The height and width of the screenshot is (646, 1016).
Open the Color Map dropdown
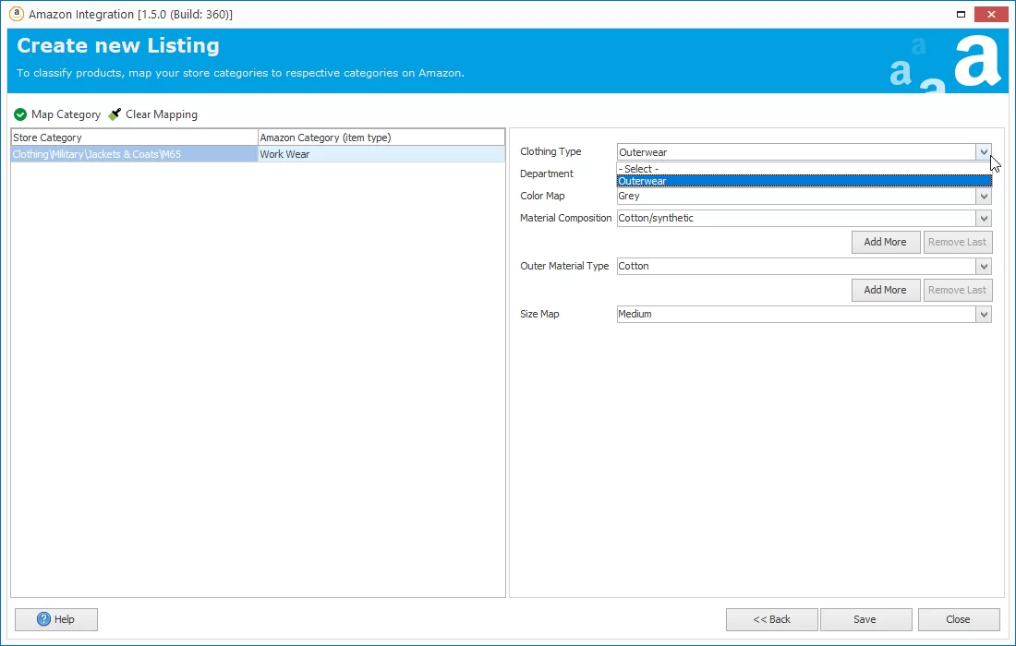click(x=984, y=197)
